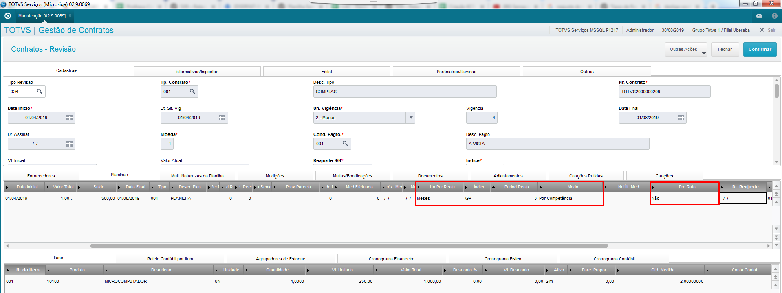Open the Parâmetros/Revisão tab
The width and height of the screenshot is (782, 293).
[x=456, y=72]
